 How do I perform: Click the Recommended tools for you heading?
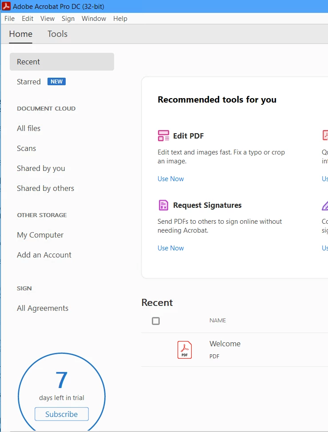click(217, 99)
